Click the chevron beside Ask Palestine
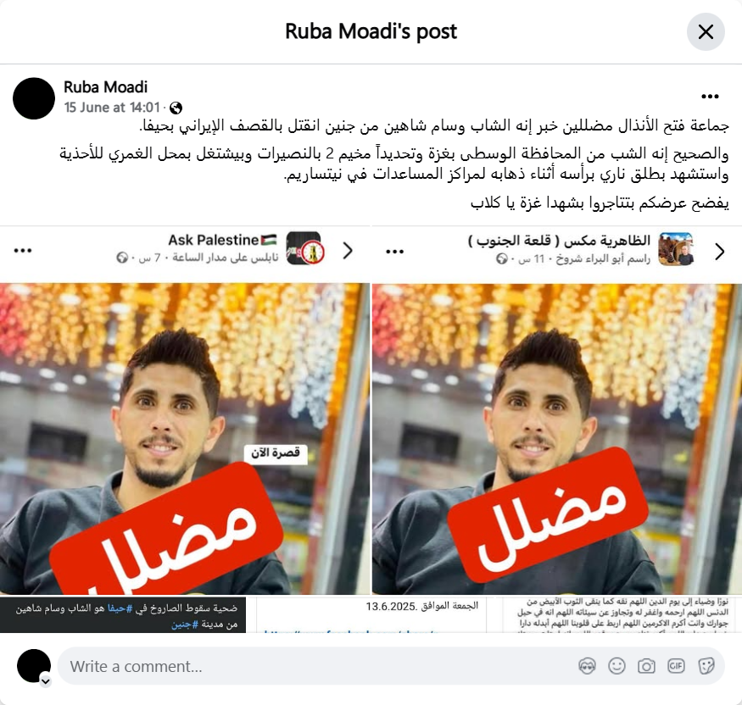 [348, 251]
